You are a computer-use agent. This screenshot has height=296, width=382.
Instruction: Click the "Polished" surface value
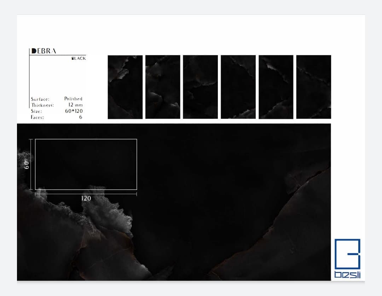click(73, 99)
